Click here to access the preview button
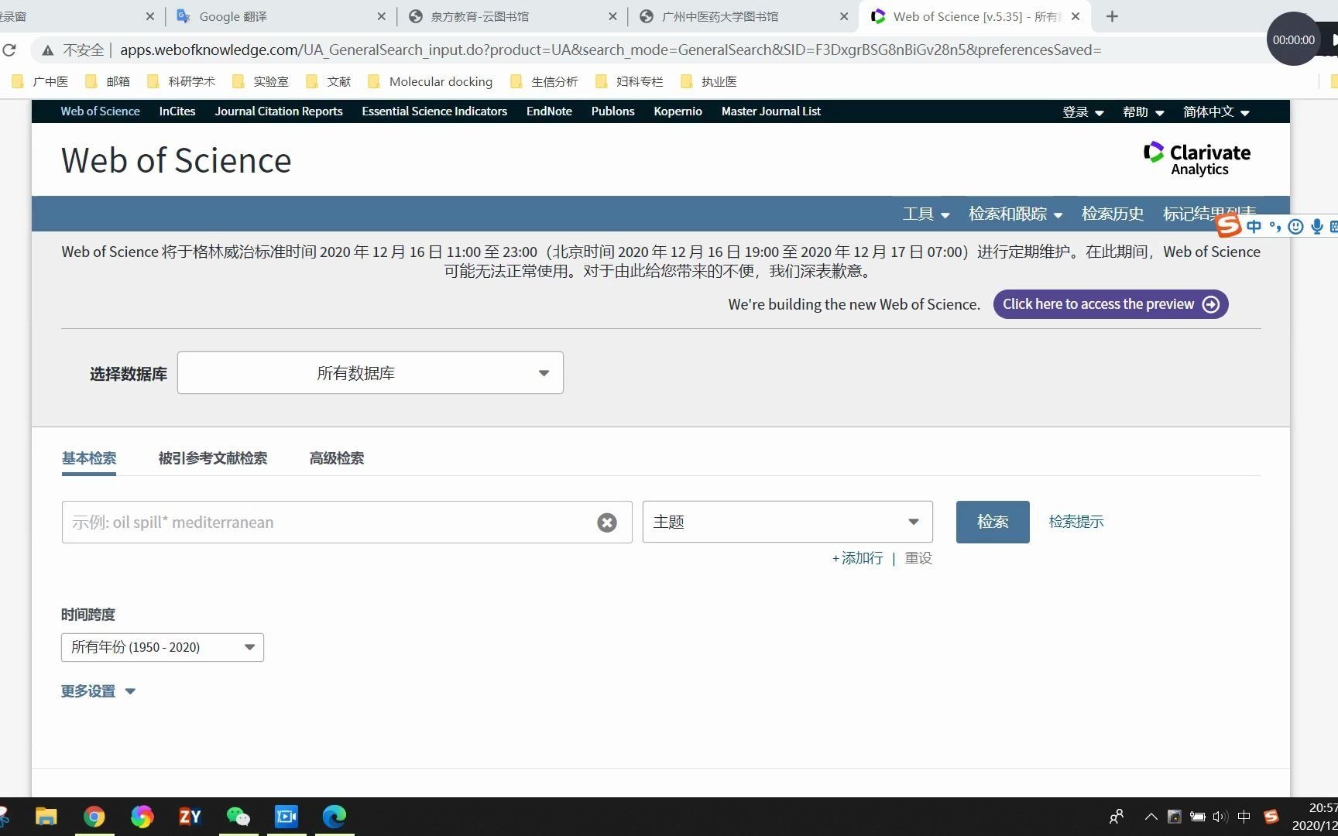Image resolution: width=1338 pixels, height=836 pixels. [1110, 304]
